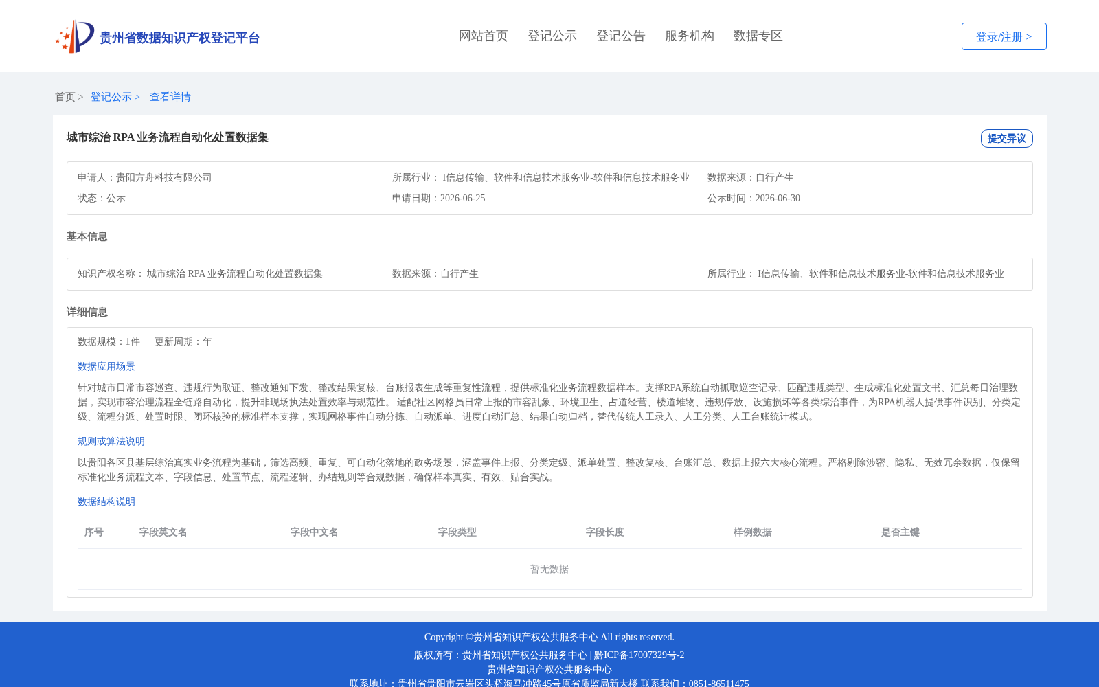Screen dimensions: 1099x687
Task: Click 首页 breadcrumb link
Action: coord(65,97)
